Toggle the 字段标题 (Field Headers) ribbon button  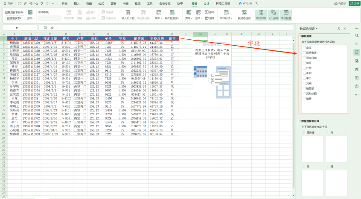coord(286,15)
